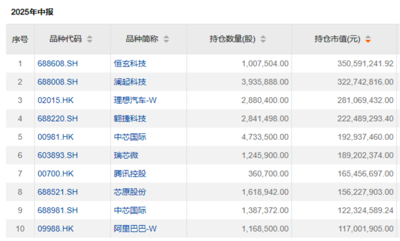Open 芯原股份 stock name link
Screen dimensions: 400x241
pos(130,192)
